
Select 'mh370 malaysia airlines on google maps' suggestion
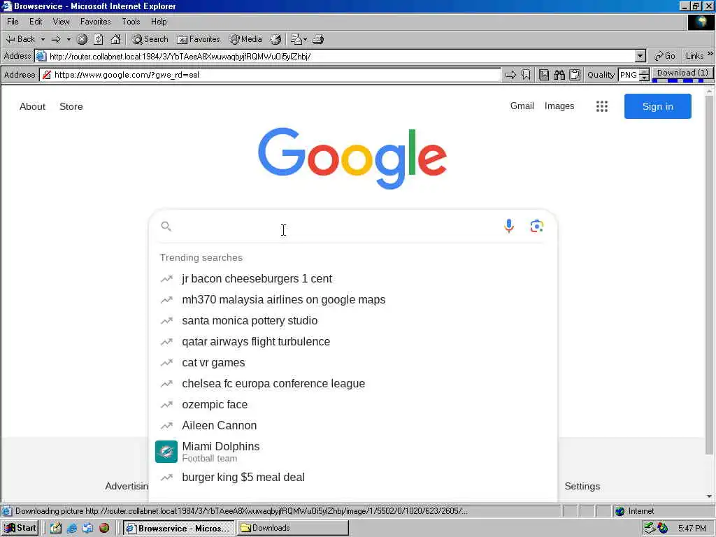click(x=353, y=299)
